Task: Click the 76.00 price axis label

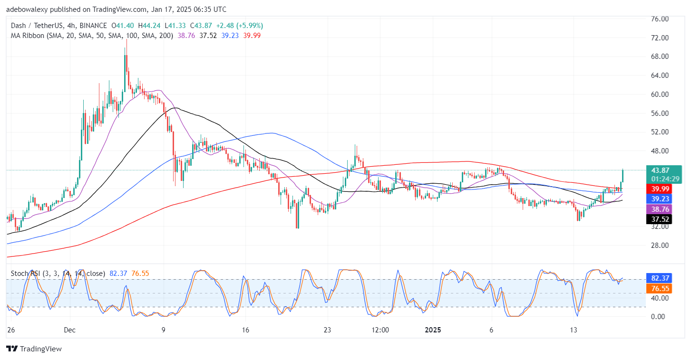Action: 660,19
